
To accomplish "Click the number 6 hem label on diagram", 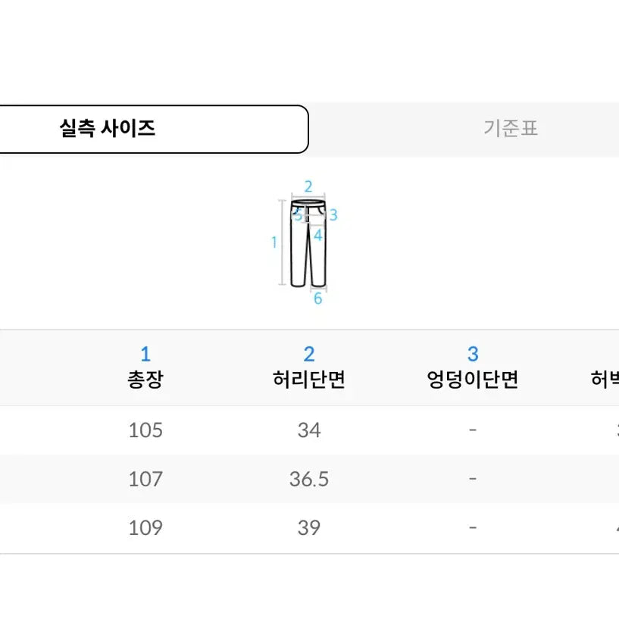I will click(x=317, y=299).
